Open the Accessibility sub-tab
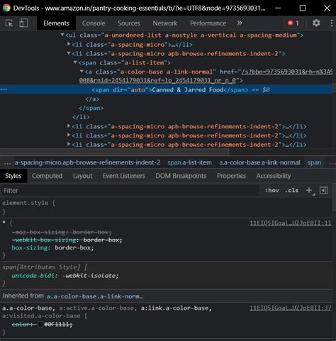Viewport: 336px width, 341px height. (x=274, y=176)
